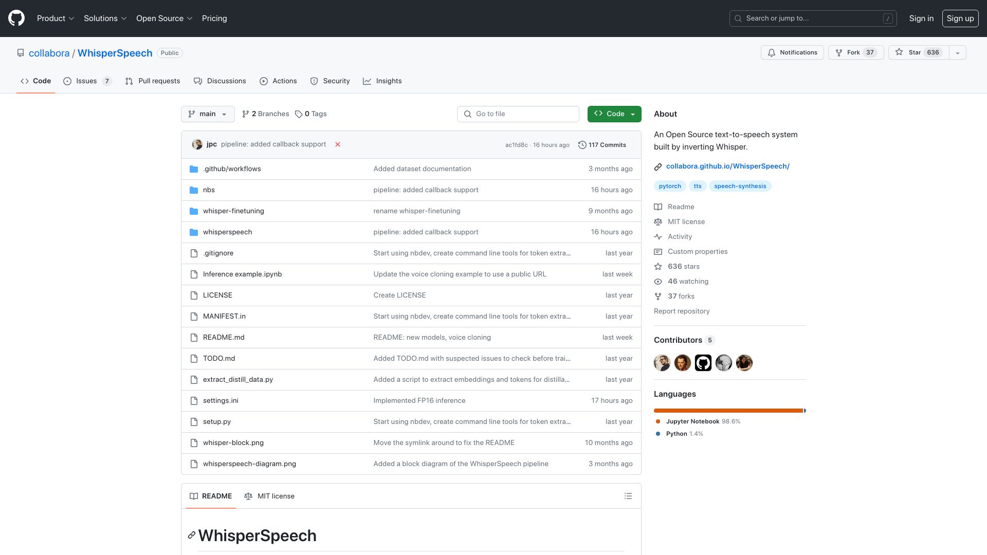The width and height of the screenshot is (987, 555).
Task: Open the Pricing page
Action: pyautogui.click(x=214, y=18)
